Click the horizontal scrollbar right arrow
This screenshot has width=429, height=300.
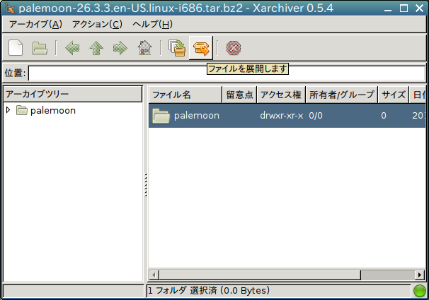click(x=420, y=275)
